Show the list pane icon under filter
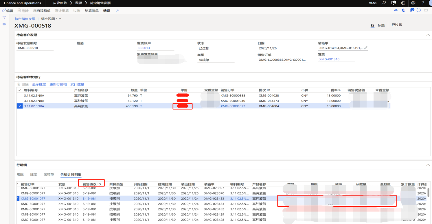The image size is (432, 224). click(4, 25)
